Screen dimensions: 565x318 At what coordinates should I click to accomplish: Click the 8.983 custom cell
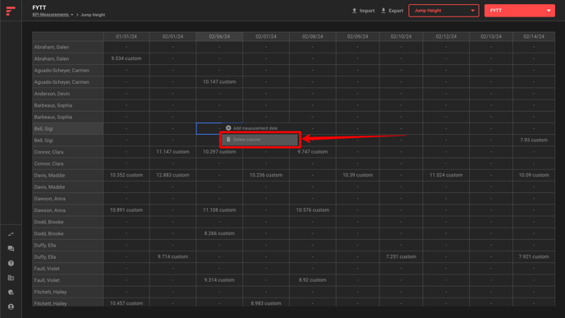click(266, 303)
